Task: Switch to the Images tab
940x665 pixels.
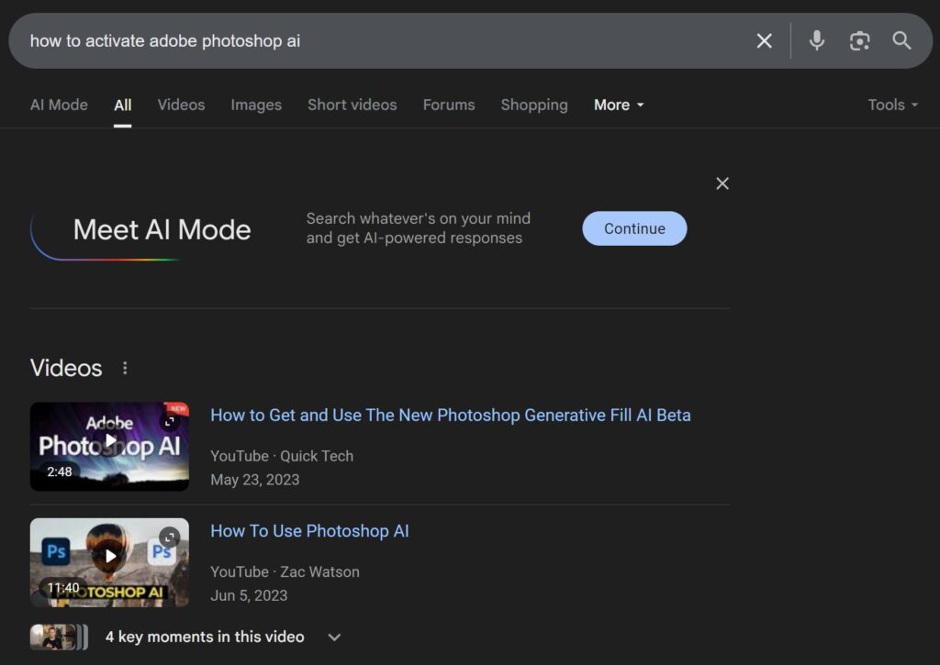Action: tap(256, 105)
